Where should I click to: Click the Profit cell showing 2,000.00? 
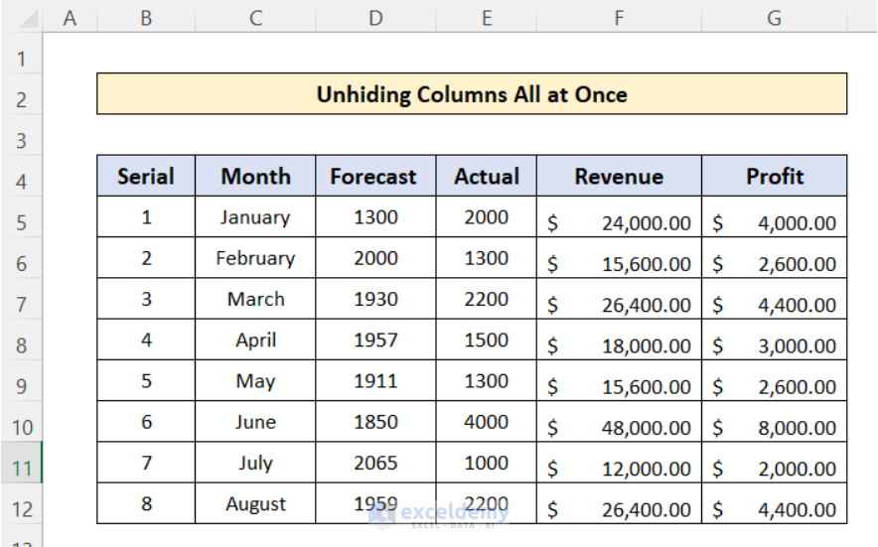(774, 469)
